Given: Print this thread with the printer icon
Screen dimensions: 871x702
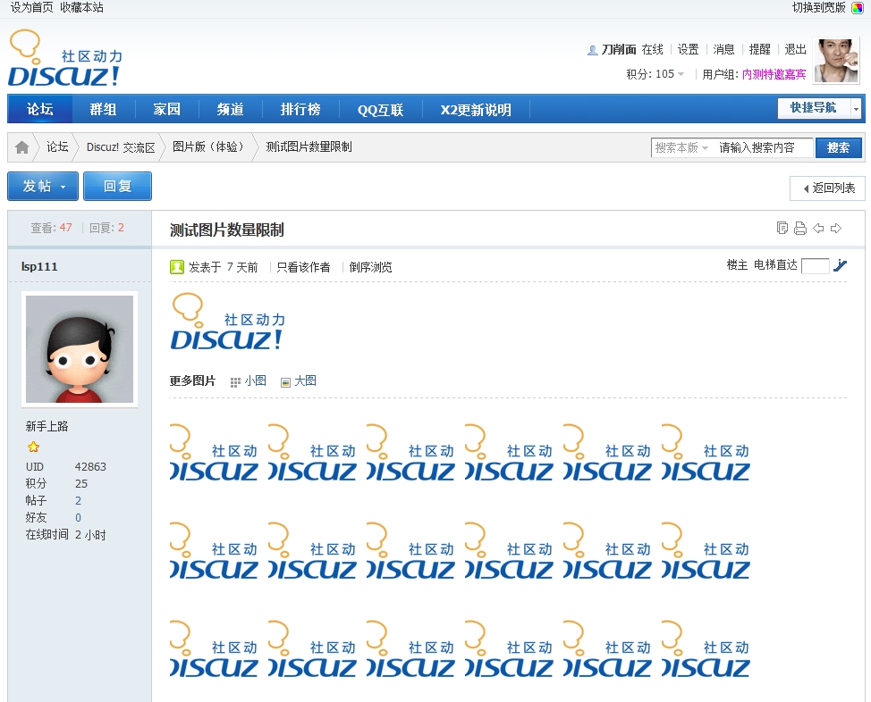Looking at the screenshot, I should pos(799,228).
